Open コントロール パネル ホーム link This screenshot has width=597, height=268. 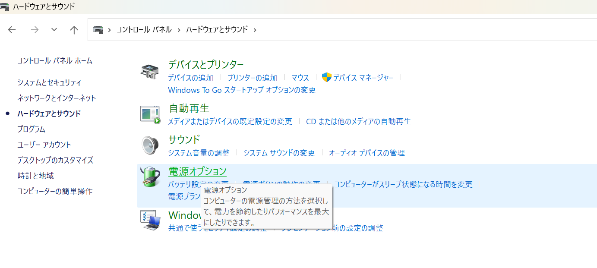(x=55, y=61)
